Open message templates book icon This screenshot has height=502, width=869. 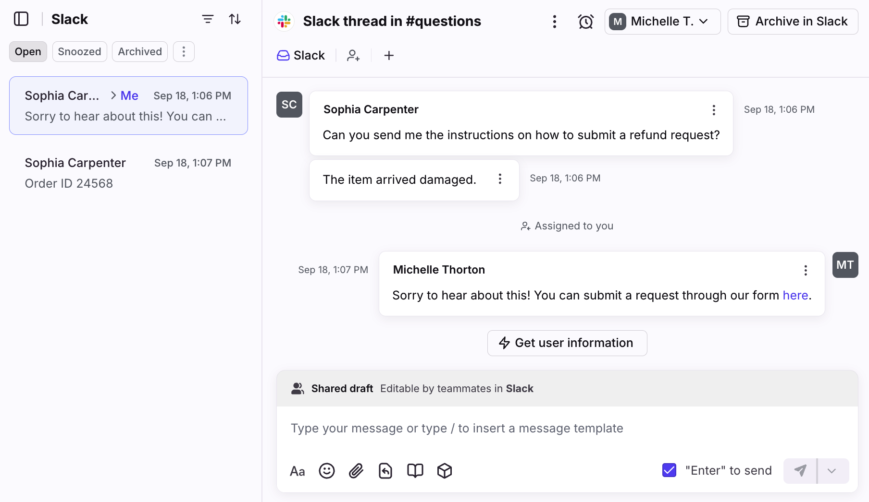click(x=415, y=471)
